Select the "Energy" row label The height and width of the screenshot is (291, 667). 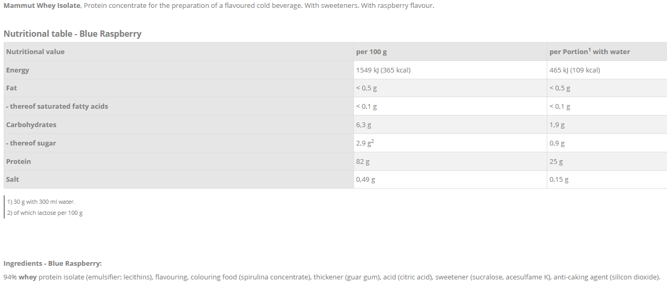[x=17, y=70]
